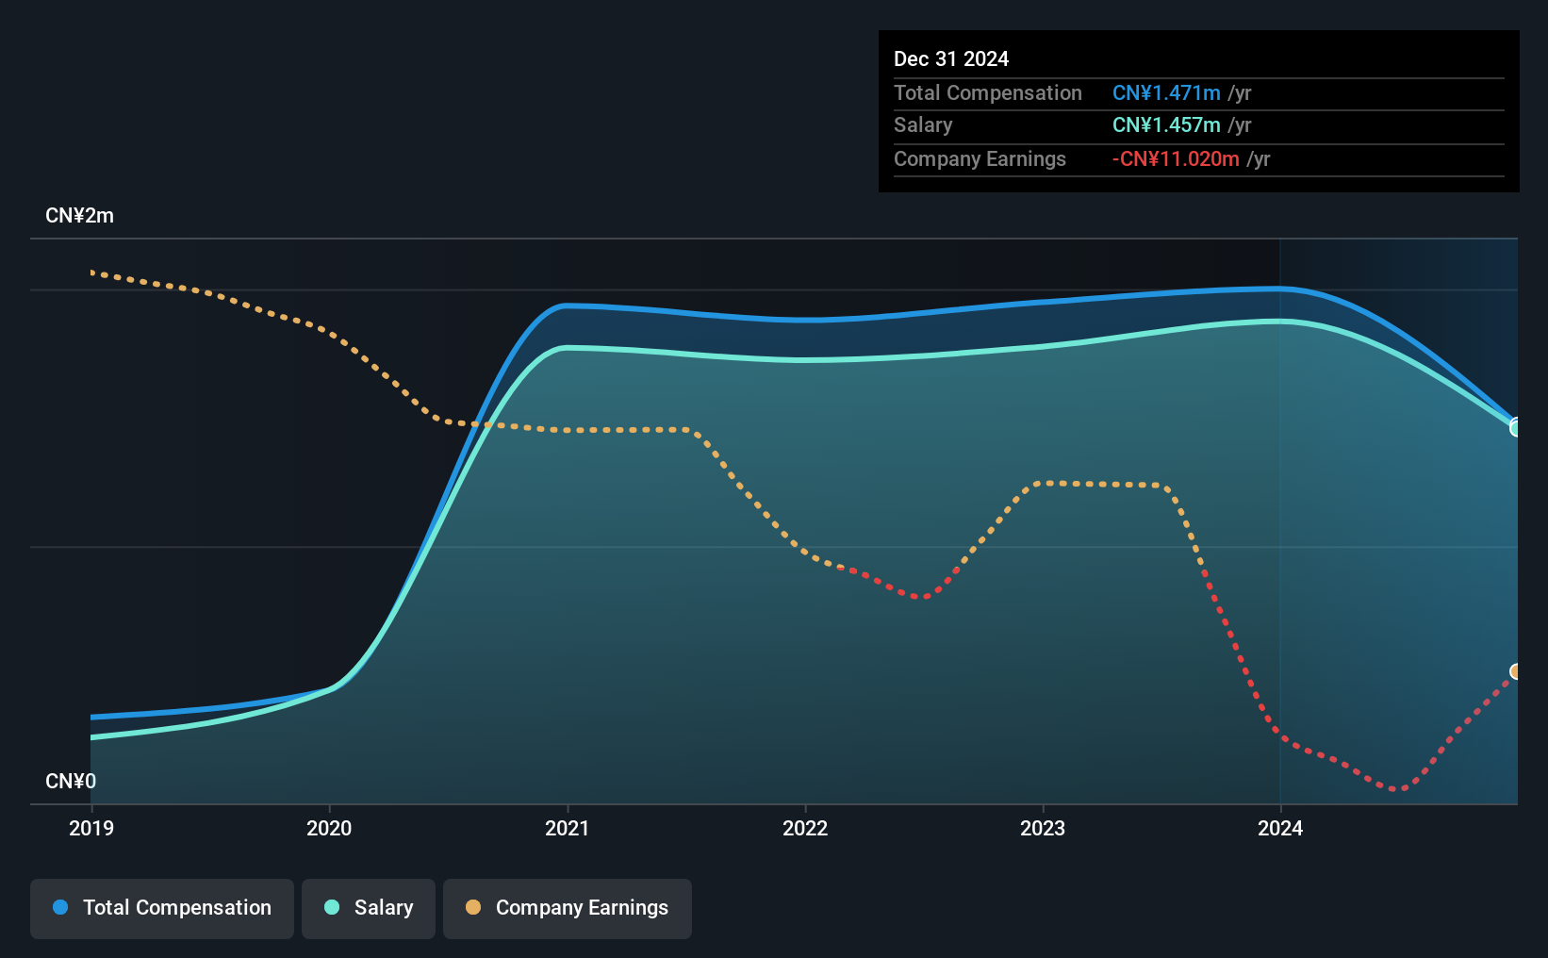
Task: Toggle the Company Earnings legend button
Action: tap(567, 908)
